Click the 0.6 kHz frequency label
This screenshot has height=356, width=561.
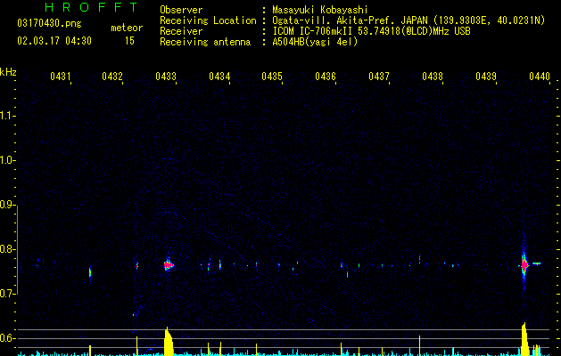6,338
